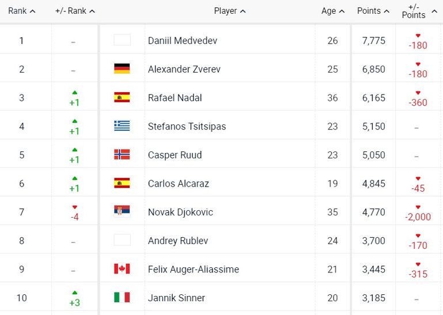Sort rankings by the Points column header

pyautogui.click(x=373, y=11)
